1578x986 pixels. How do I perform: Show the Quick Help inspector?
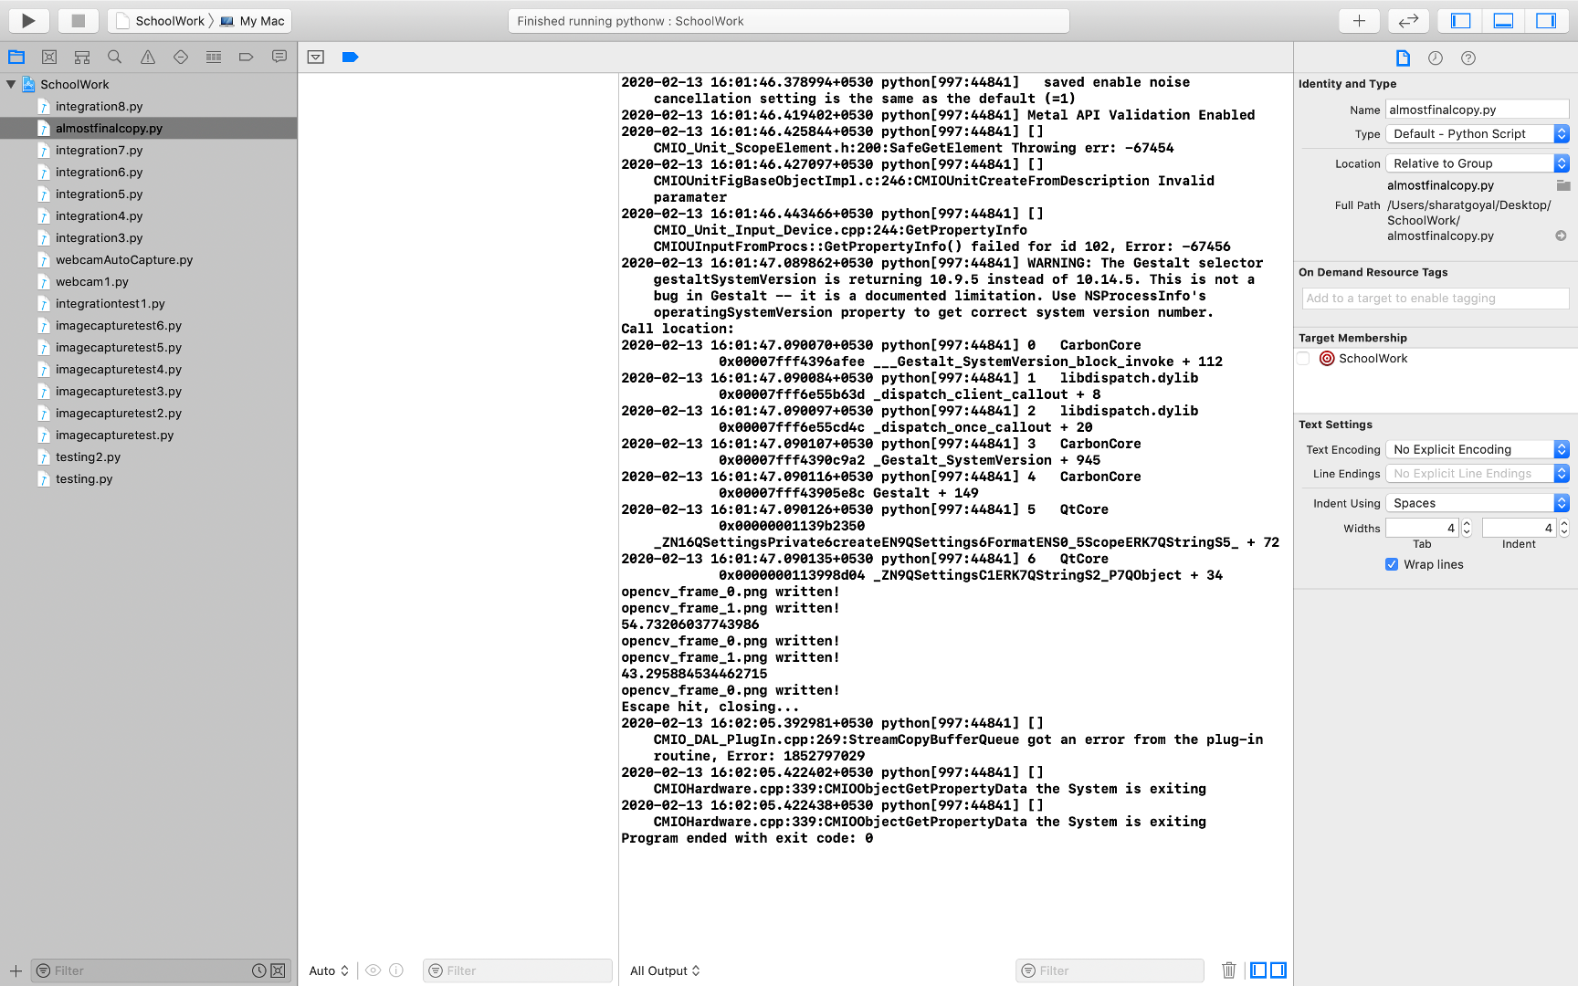tap(1468, 58)
